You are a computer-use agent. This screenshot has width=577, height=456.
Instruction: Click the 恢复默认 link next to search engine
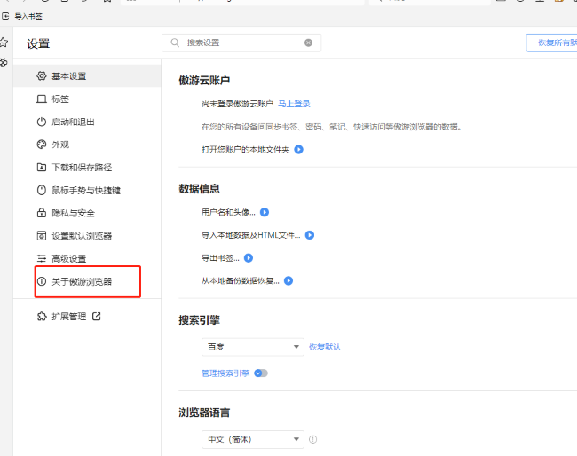tap(325, 347)
